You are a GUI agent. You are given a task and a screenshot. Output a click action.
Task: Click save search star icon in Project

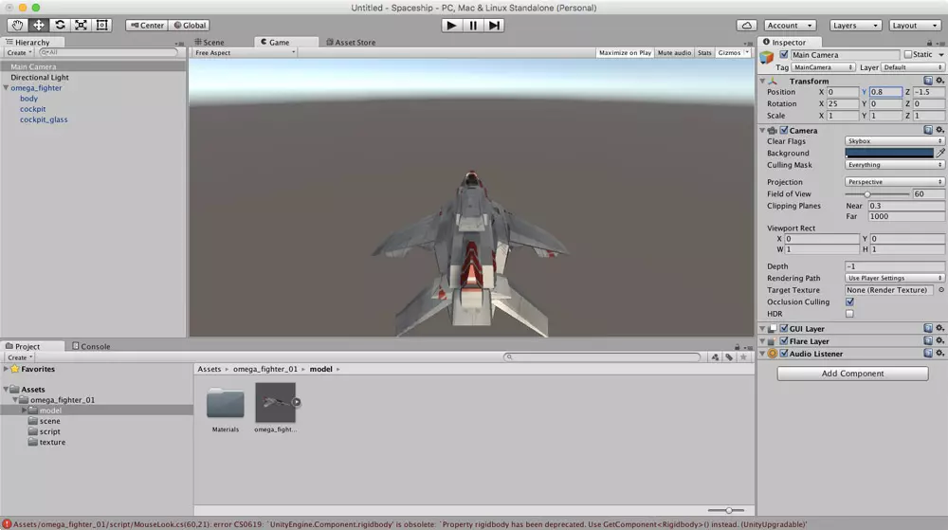pos(743,357)
